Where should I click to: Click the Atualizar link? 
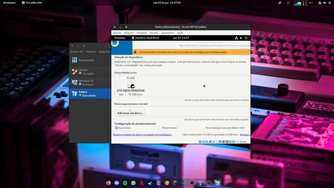(244, 135)
